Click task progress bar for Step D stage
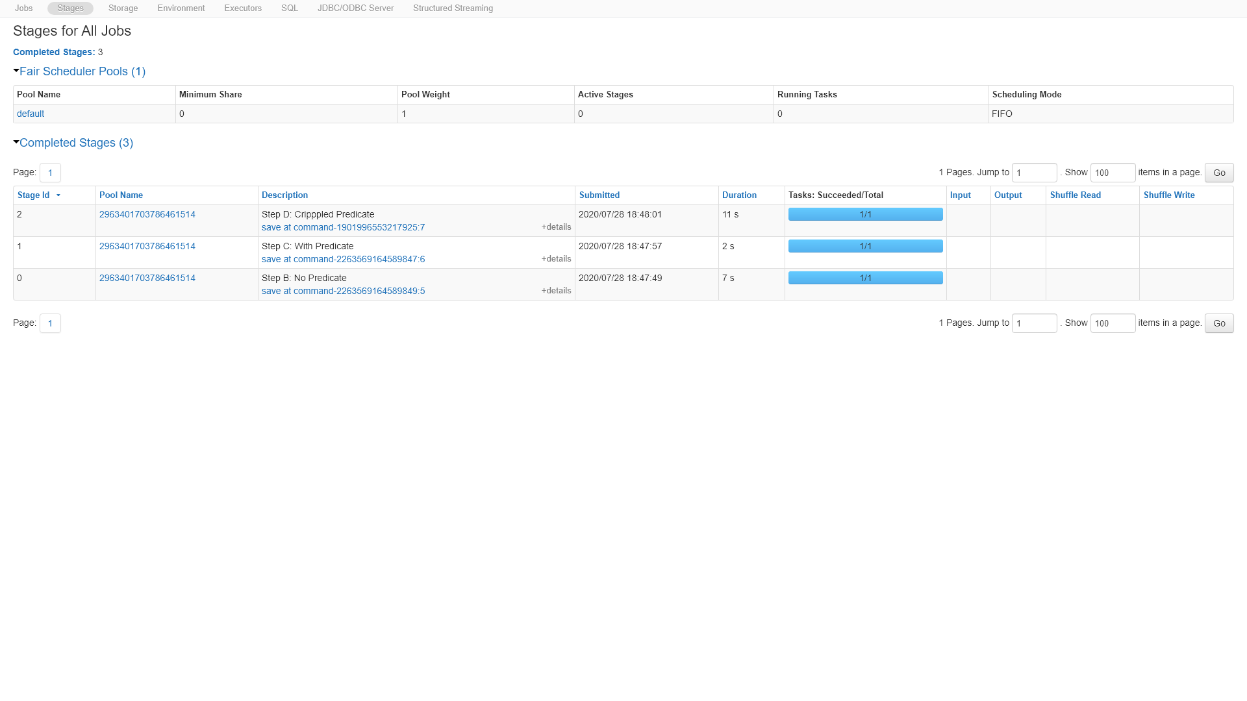Screen dimensions: 1247x701 [866, 214]
